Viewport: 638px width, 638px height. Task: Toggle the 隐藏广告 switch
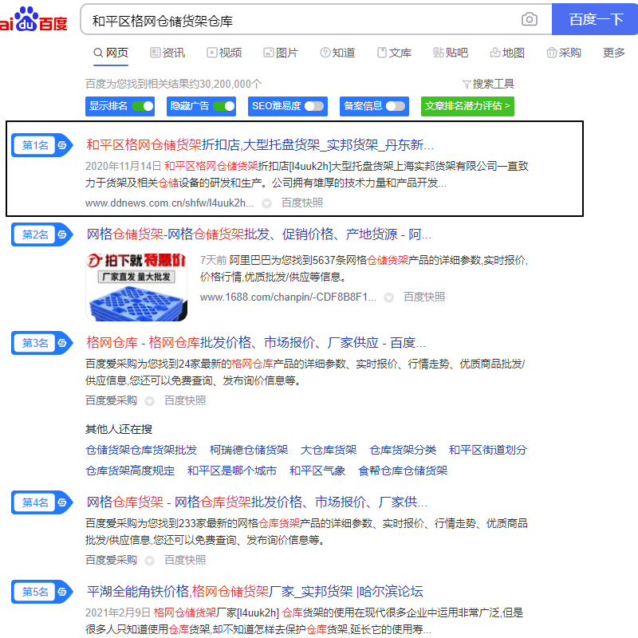coord(224,106)
